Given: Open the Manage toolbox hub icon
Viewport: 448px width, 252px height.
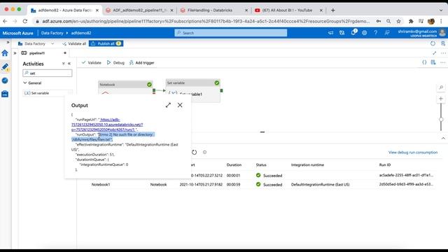Looking at the screenshot, I should click(5, 94).
